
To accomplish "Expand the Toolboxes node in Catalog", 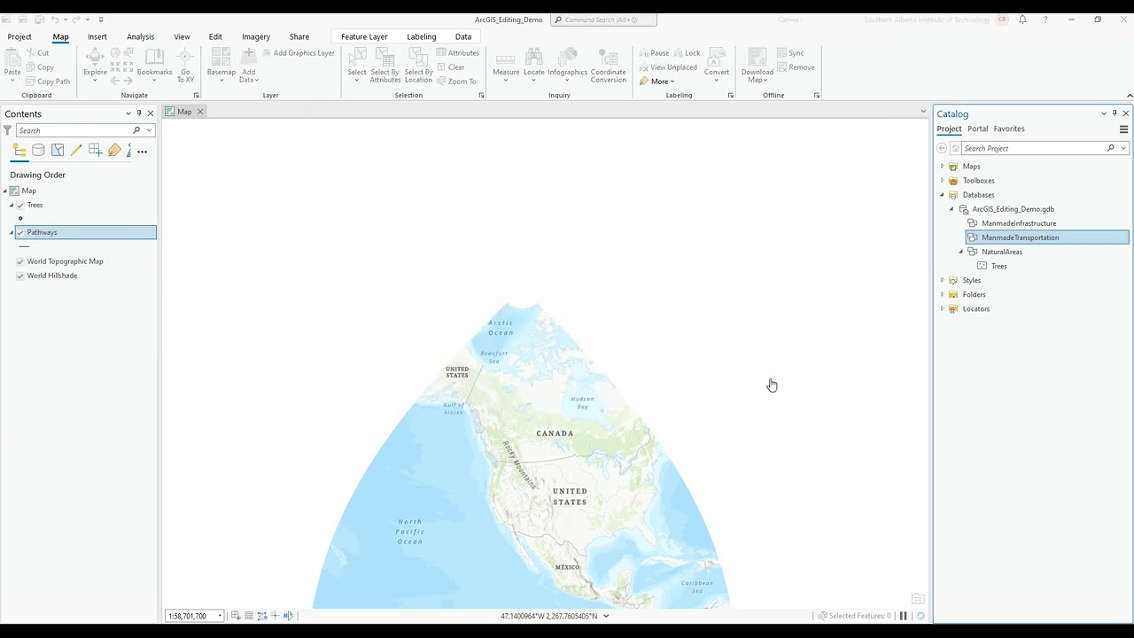I will (942, 181).
